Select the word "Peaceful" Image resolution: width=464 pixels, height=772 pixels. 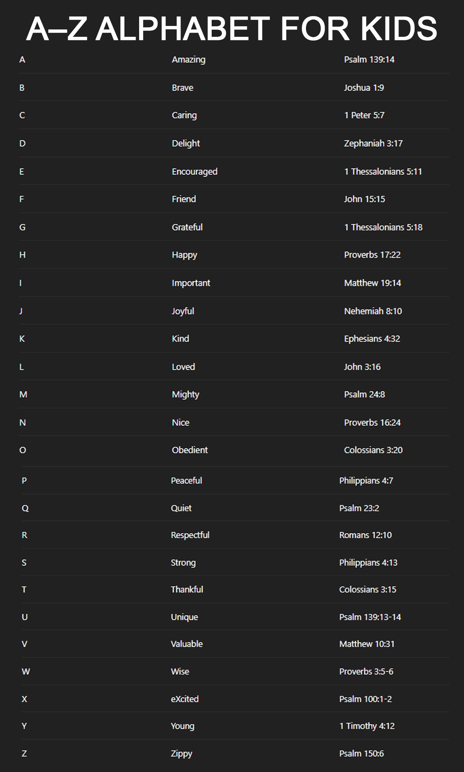186,480
